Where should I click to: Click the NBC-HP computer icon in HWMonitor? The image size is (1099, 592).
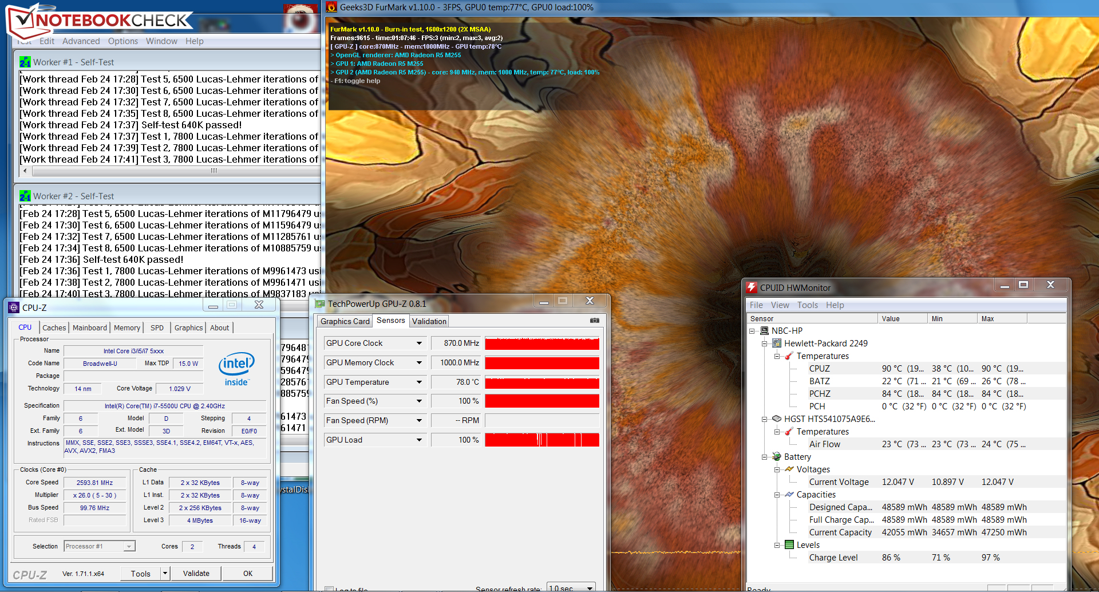(764, 331)
